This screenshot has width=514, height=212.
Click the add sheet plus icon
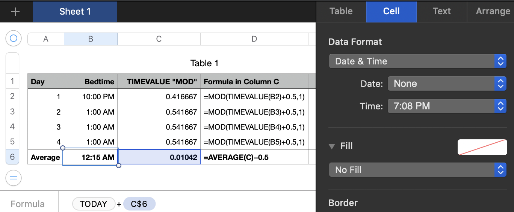click(x=15, y=12)
